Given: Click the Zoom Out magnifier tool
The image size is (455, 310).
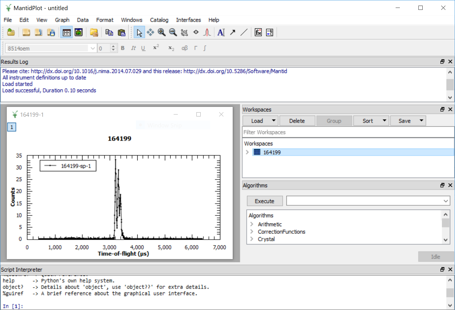Looking at the screenshot, I should 173,32.
